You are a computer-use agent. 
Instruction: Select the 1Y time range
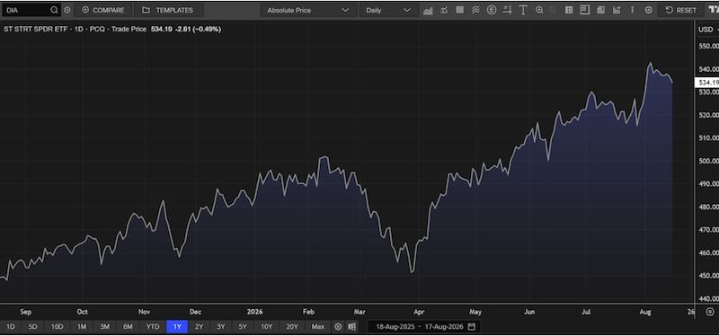(x=177, y=327)
